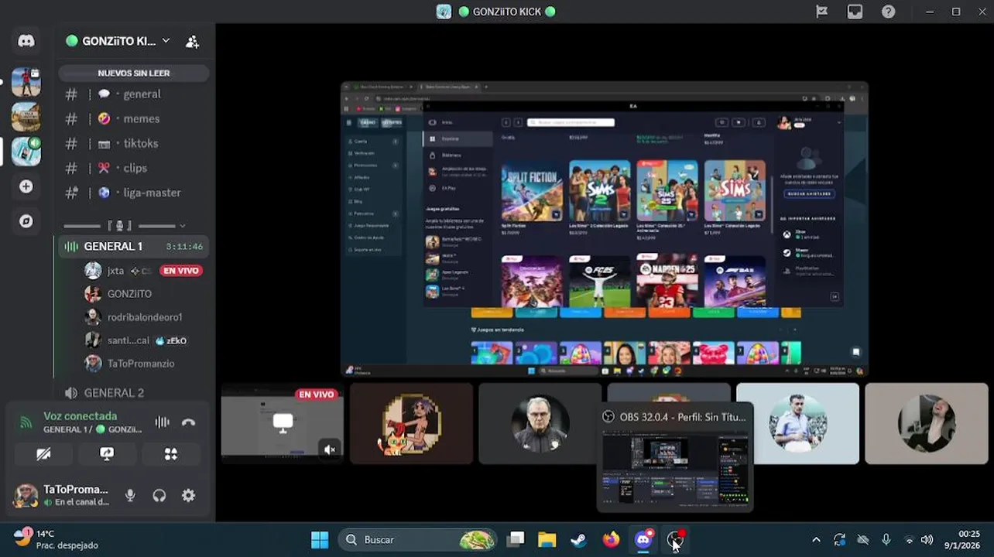Select user jxta in the voice channel
The height and width of the screenshot is (557, 994).
(143, 271)
